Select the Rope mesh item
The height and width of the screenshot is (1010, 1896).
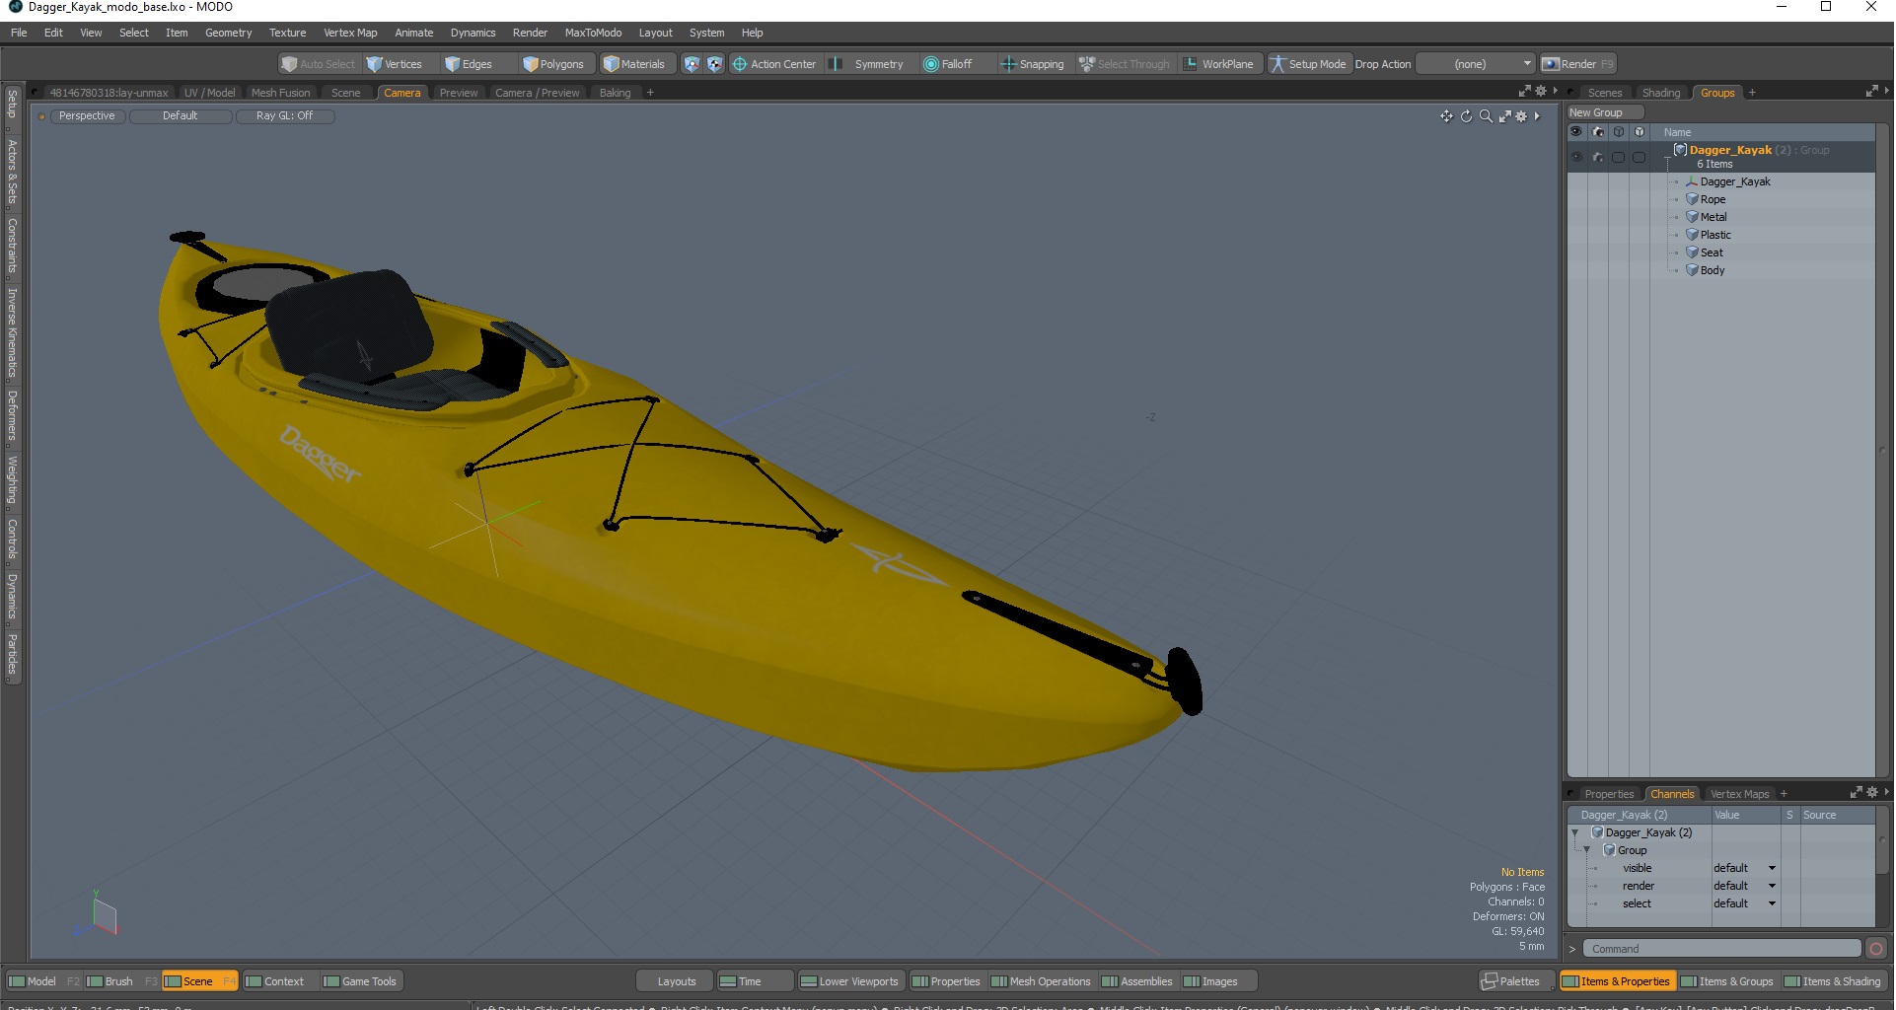[1712, 199]
